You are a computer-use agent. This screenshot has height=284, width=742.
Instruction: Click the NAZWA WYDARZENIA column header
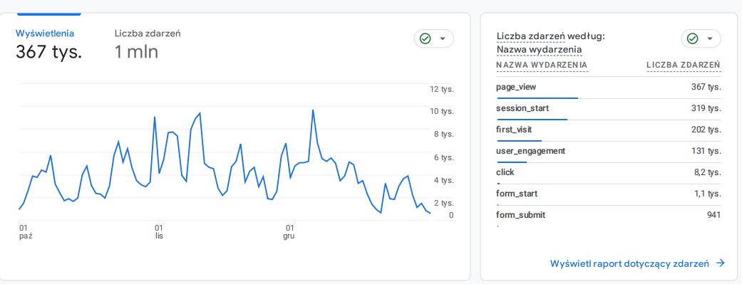542,65
